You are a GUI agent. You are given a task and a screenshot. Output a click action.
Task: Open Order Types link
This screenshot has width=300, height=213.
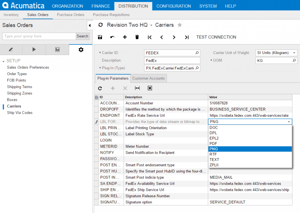click(x=17, y=74)
